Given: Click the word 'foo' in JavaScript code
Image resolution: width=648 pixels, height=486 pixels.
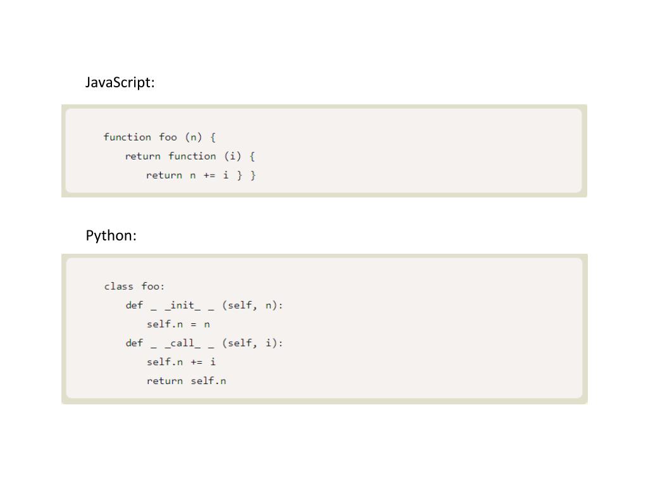Looking at the screenshot, I should 168,137.
